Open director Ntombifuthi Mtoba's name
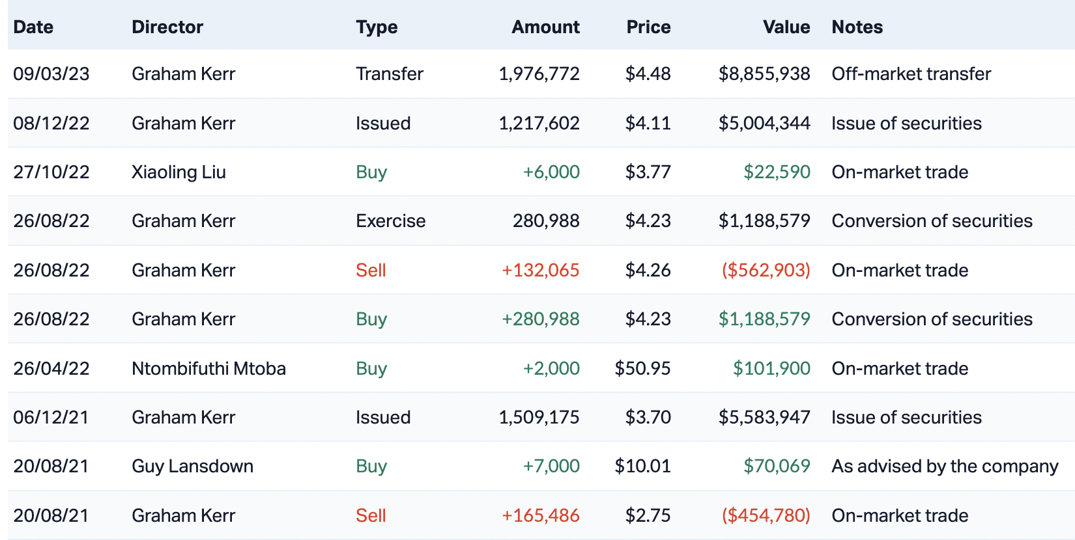This screenshot has width=1075, height=540. click(208, 368)
